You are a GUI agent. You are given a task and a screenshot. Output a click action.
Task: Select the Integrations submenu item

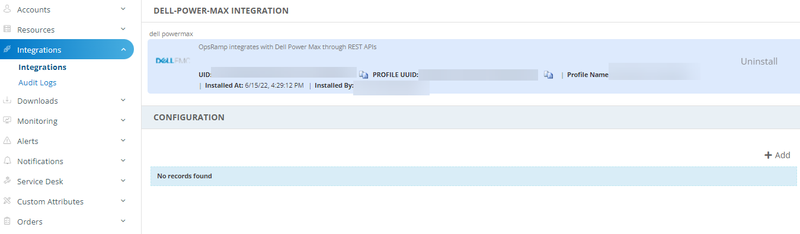tap(42, 67)
